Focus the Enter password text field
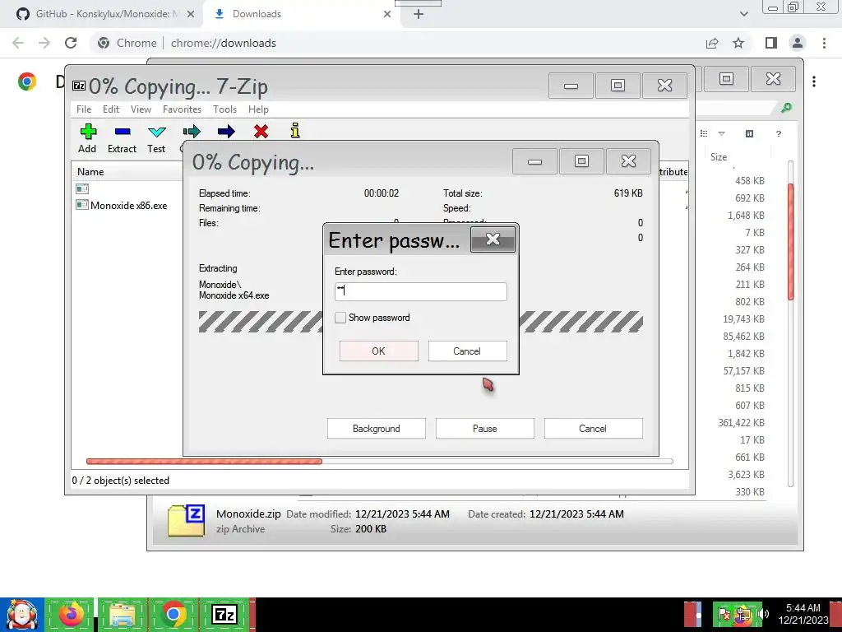842x632 pixels. click(x=420, y=291)
